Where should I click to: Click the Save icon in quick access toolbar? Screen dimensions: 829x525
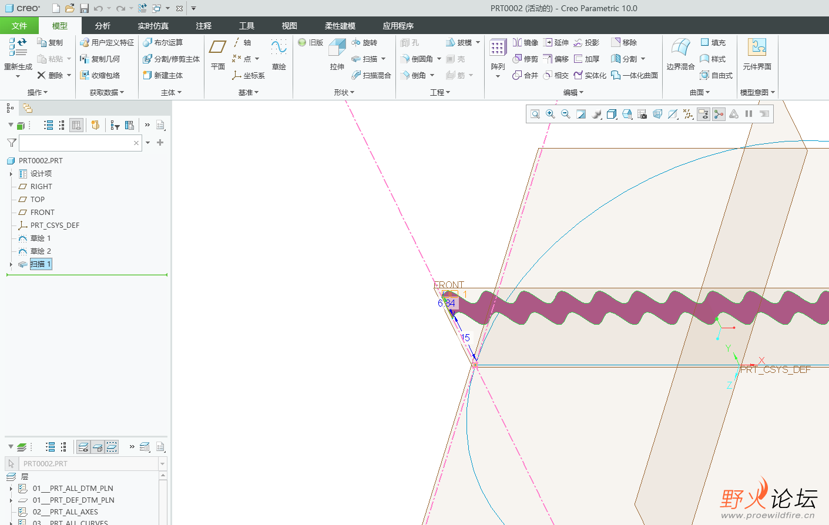(x=84, y=8)
